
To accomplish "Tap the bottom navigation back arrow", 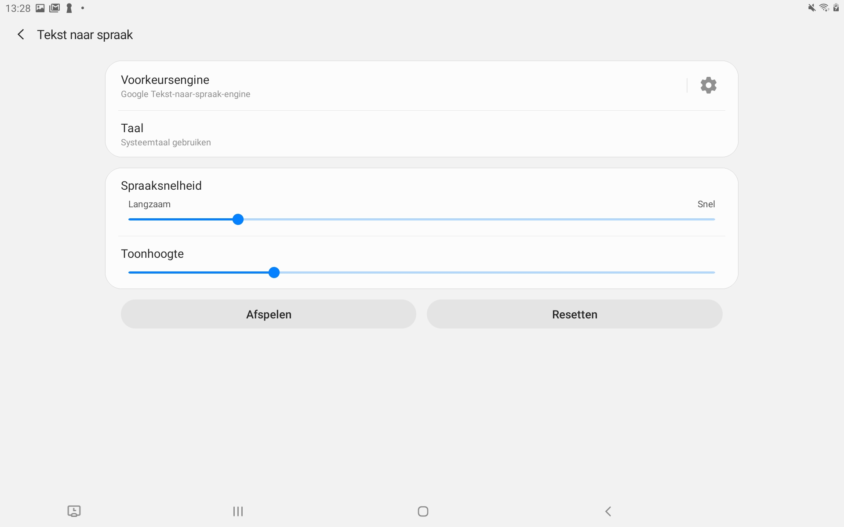I will [608, 511].
